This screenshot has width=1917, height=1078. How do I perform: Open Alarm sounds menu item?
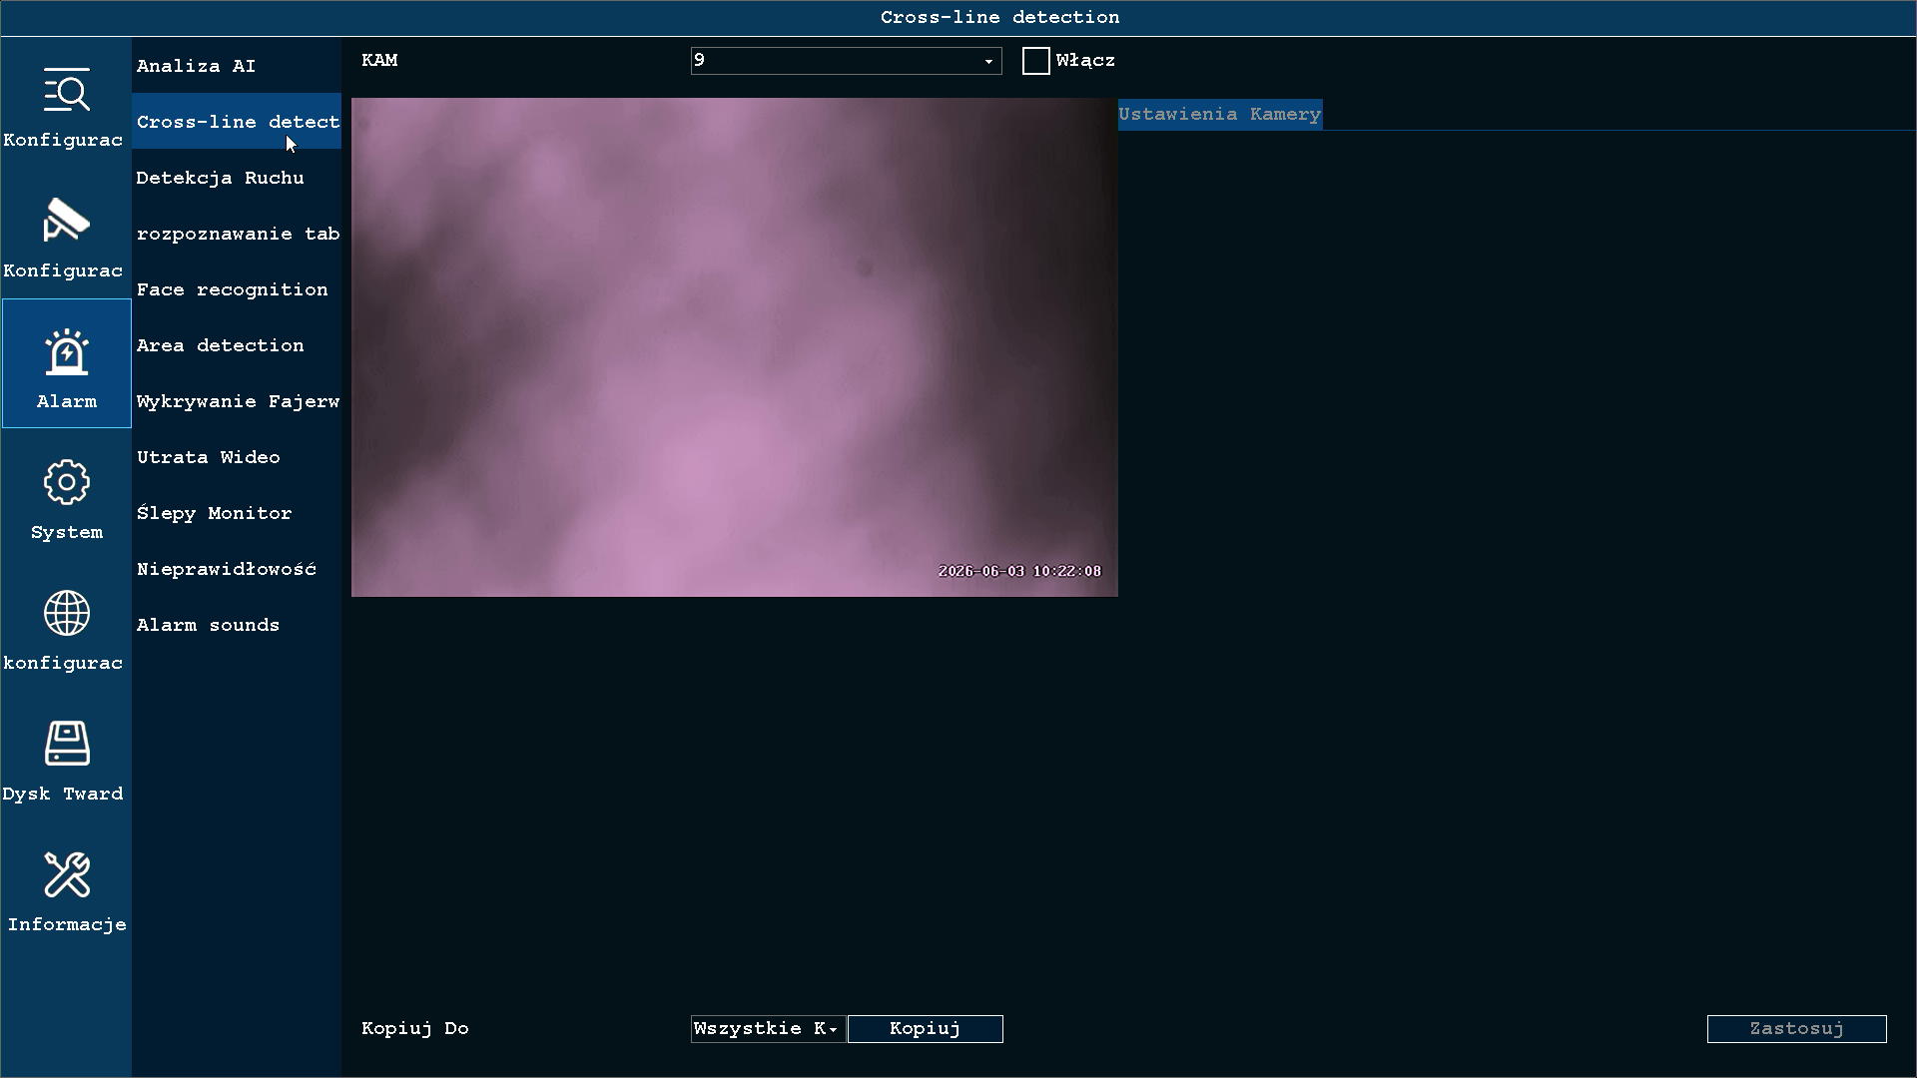tap(237, 625)
